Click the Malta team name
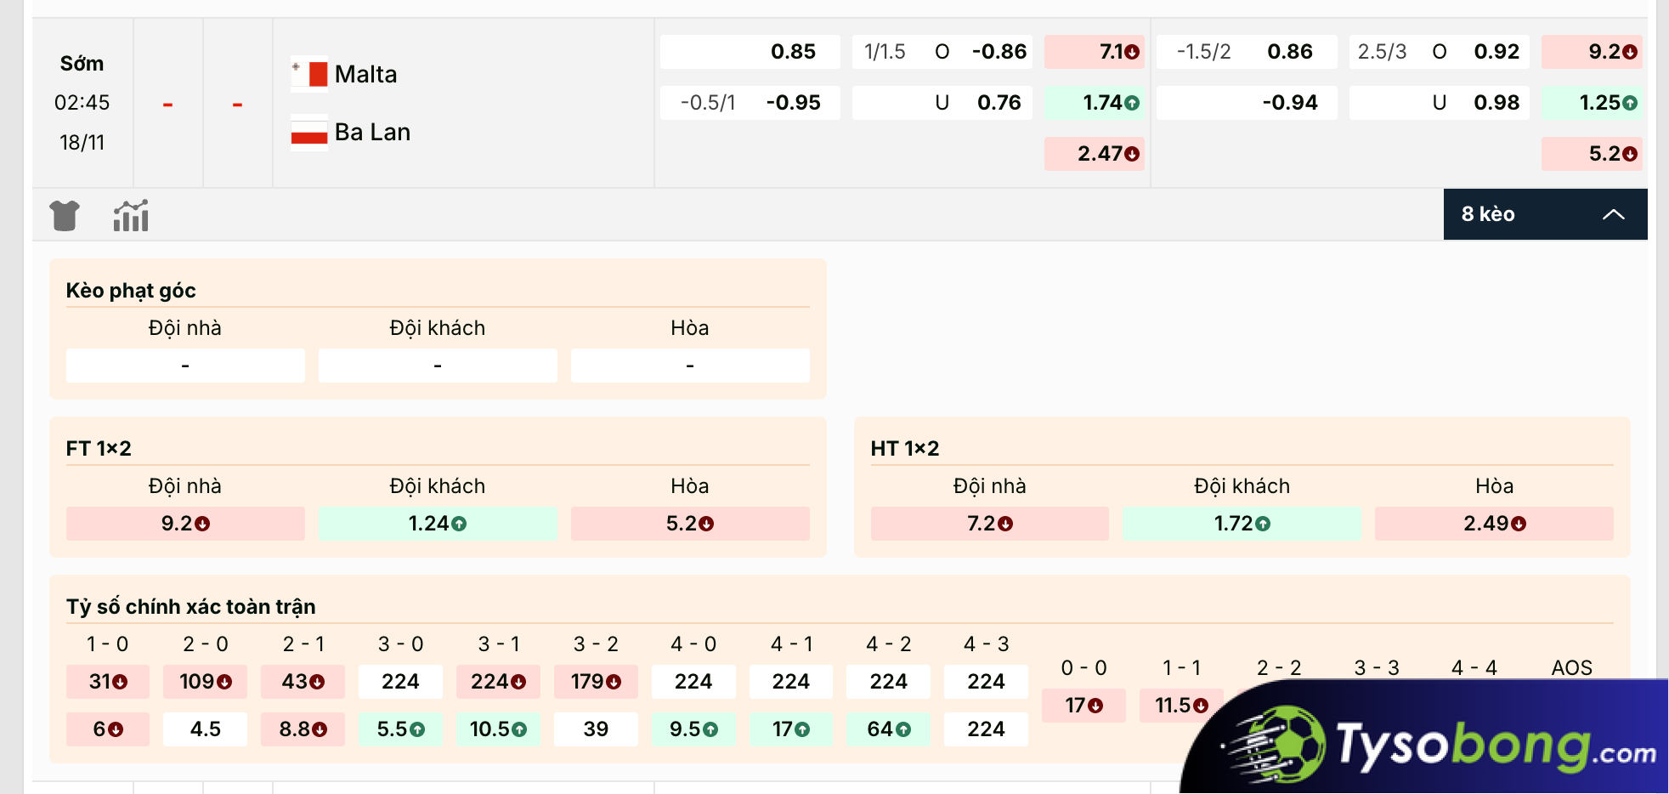This screenshot has width=1669, height=794. (x=365, y=74)
